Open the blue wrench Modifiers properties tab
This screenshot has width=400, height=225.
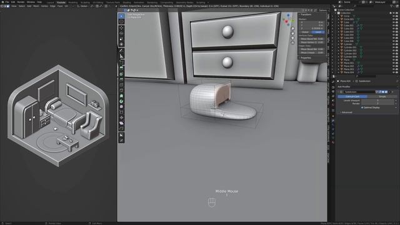tap(333, 121)
